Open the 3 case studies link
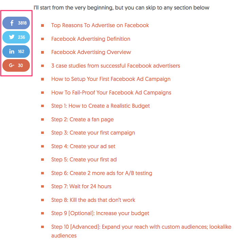The image size is (236, 244). pos(115,66)
